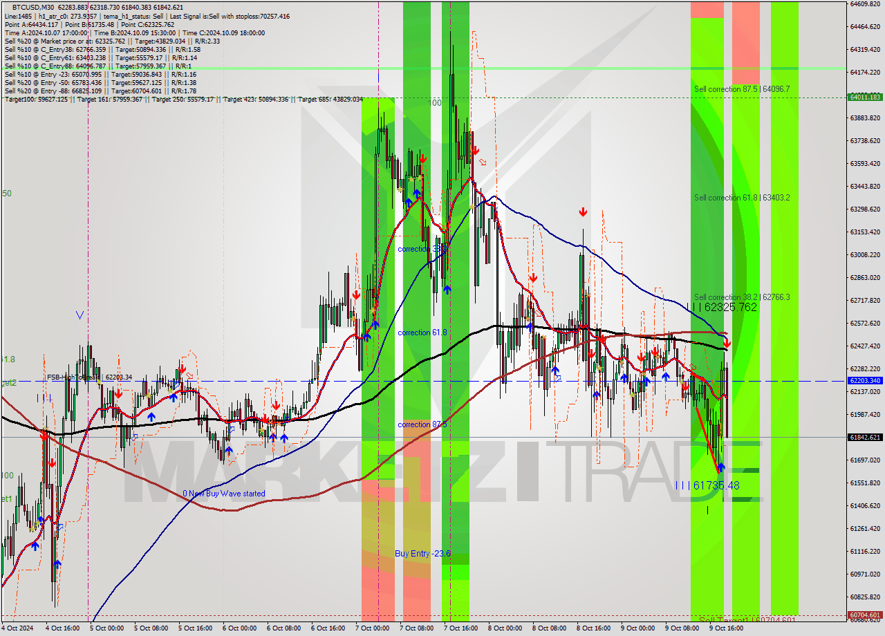Viewport: 885px width, 636px height.
Task: Click the 60825.800 price axis value
Action: click(x=864, y=597)
